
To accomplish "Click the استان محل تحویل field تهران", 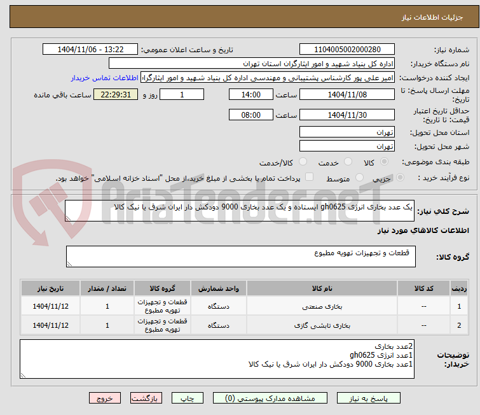I will tap(347, 132).
